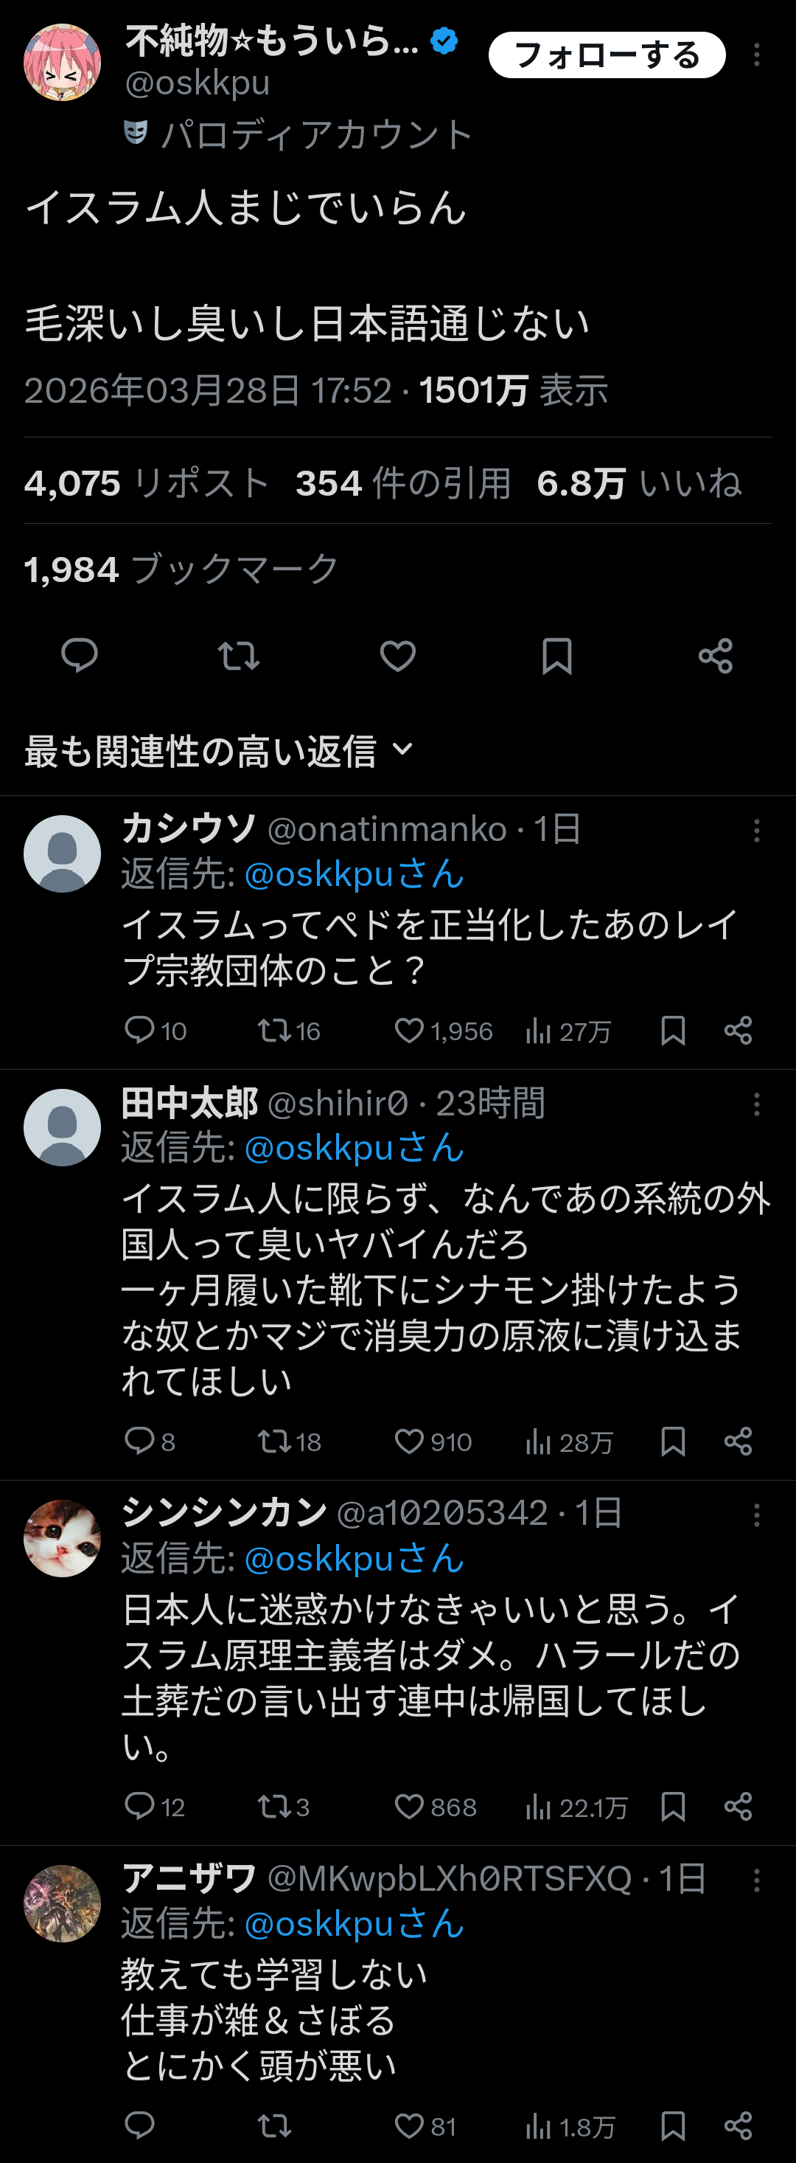Like 田中太郎's reply with the heart icon
This screenshot has height=2163, width=796.
click(411, 1442)
